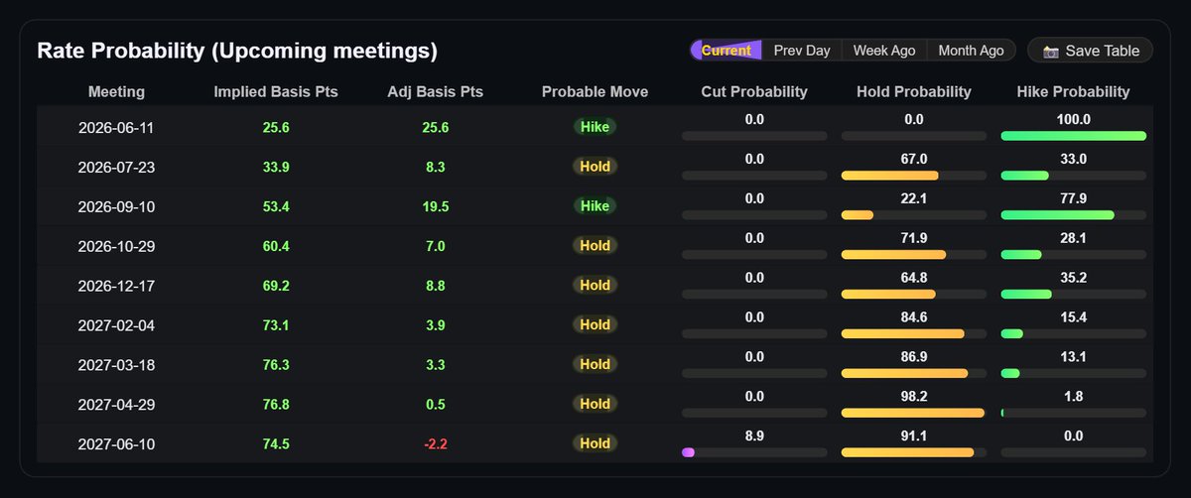Click the 100.0 hike probability bar
Screen dimensions: 1191x498
[x=1074, y=136]
